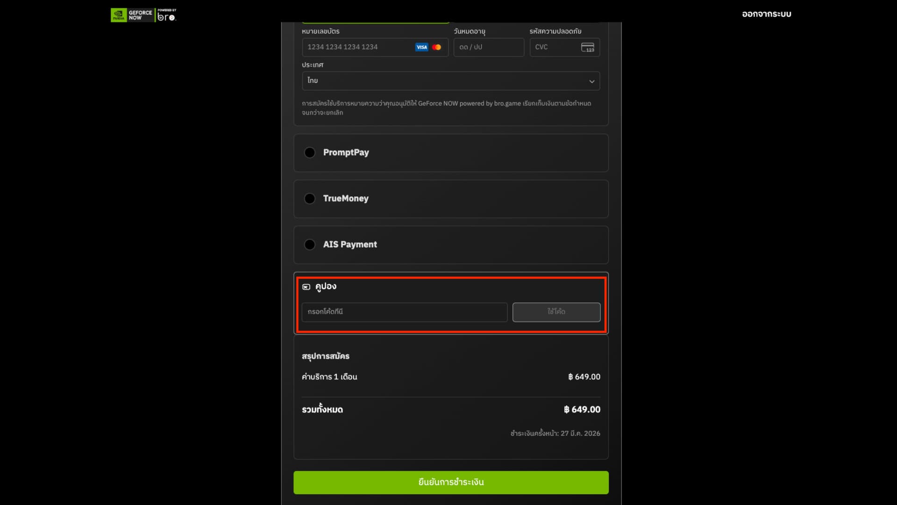Viewport: 897px width, 505px height.
Task: Click the coupon ticket icon
Action: [306, 287]
